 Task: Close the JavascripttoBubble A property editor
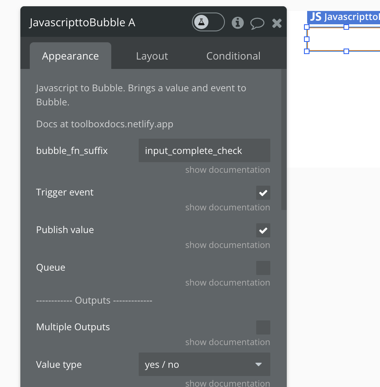277,24
